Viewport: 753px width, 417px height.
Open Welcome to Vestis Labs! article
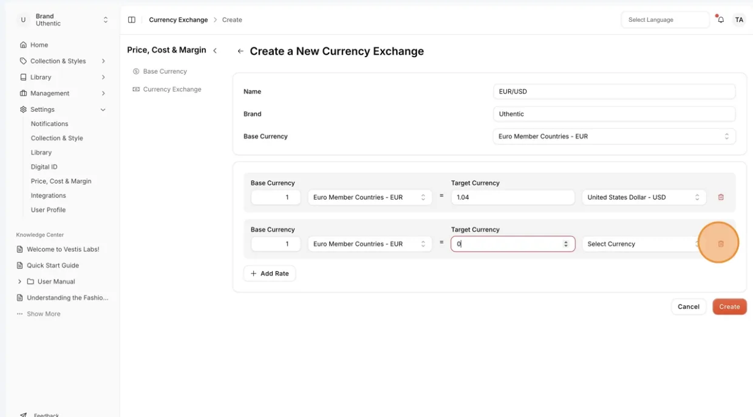(x=63, y=249)
